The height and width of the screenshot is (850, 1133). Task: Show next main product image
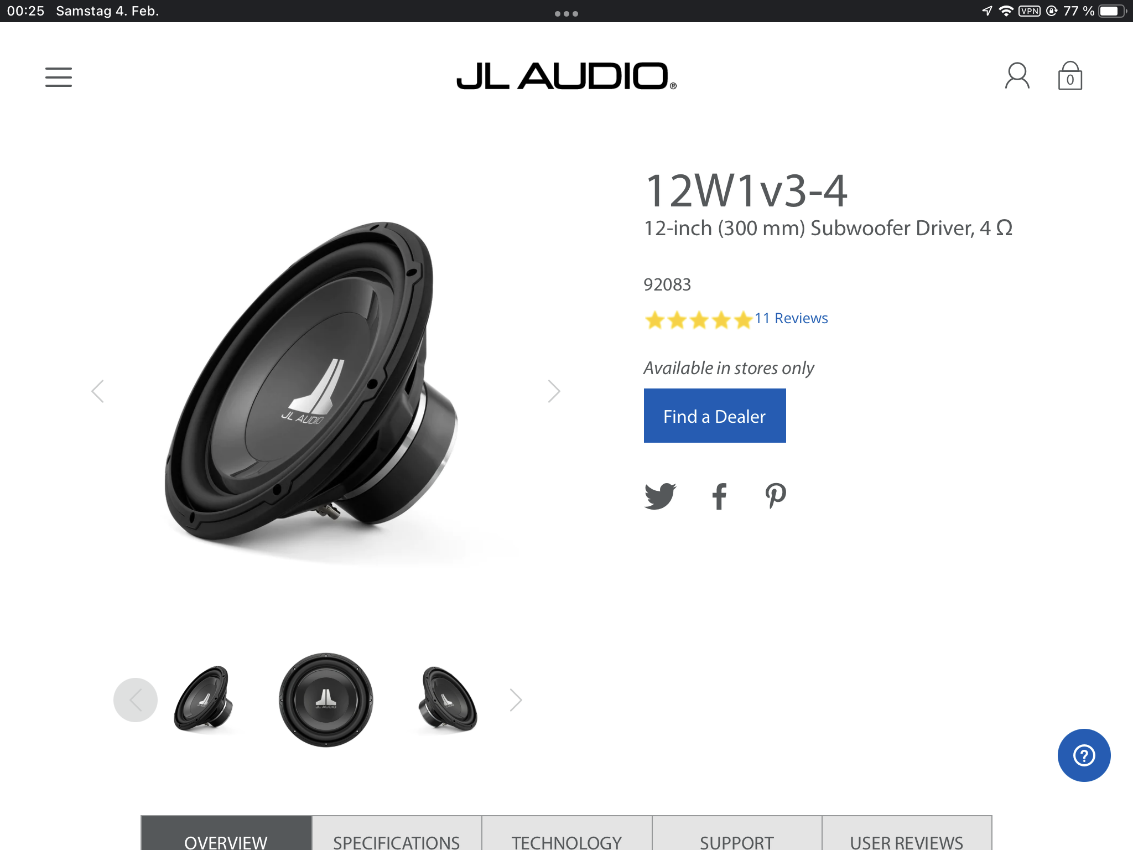(554, 391)
